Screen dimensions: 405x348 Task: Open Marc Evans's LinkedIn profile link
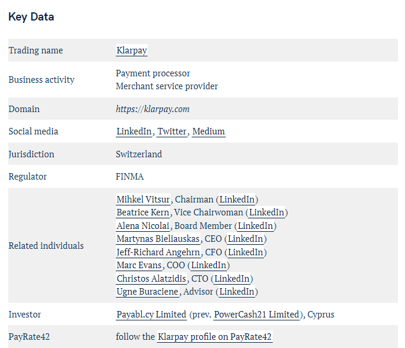point(209,265)
